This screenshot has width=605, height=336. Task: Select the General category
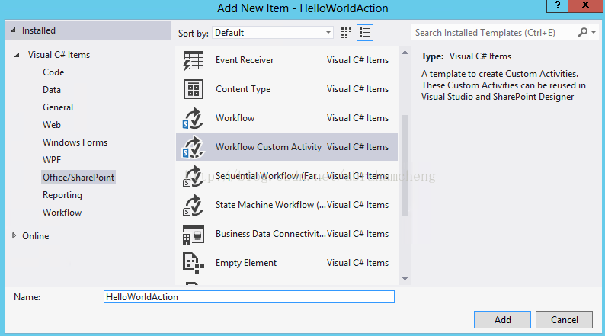(x=58, y=107)
